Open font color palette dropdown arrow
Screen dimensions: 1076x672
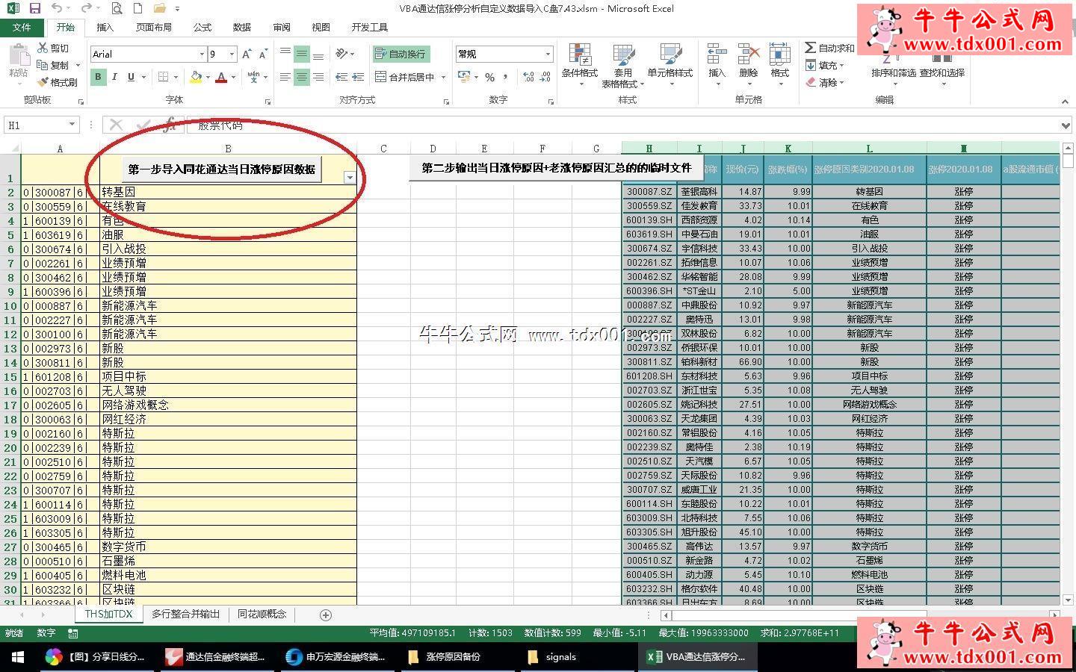[233, 77]
